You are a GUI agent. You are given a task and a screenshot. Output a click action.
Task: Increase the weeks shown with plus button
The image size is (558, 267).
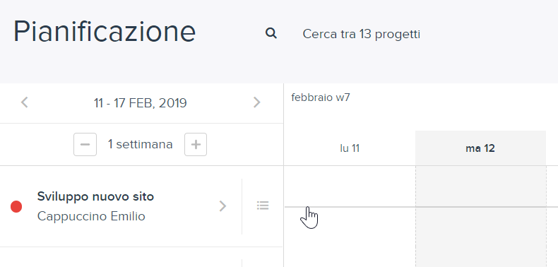click(x=196, y=145)
